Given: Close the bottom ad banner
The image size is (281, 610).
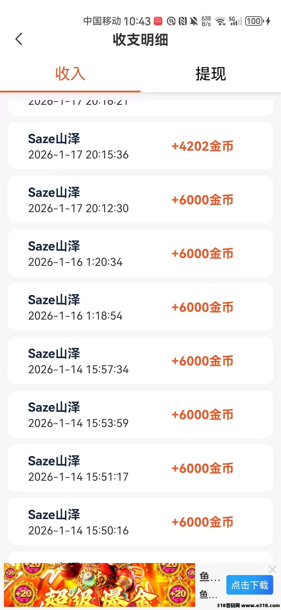Looking at the screenshot, I should pos(272,570).
